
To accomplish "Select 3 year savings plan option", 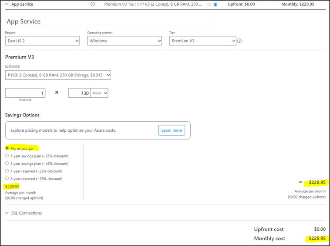I will click(x=7, y=164).
